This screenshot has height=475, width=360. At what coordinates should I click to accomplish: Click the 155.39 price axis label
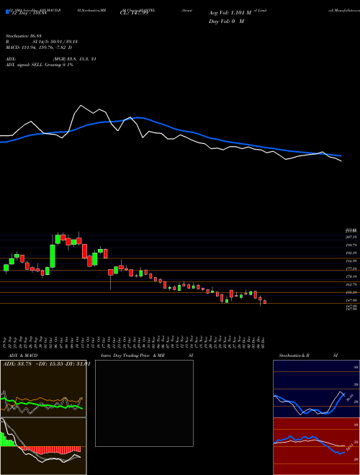point(352,292)
